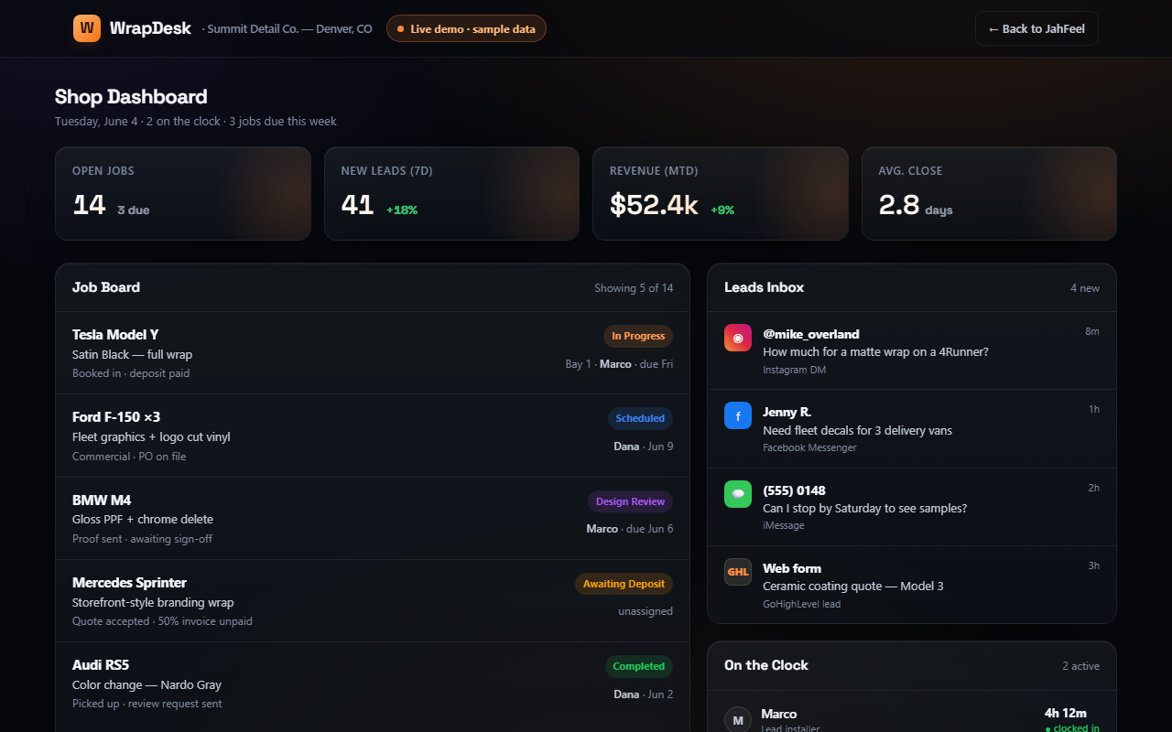The height and width of the screenshot is (732, 1172).
Task: Click the Web form lead name
Action: (792, 568)
